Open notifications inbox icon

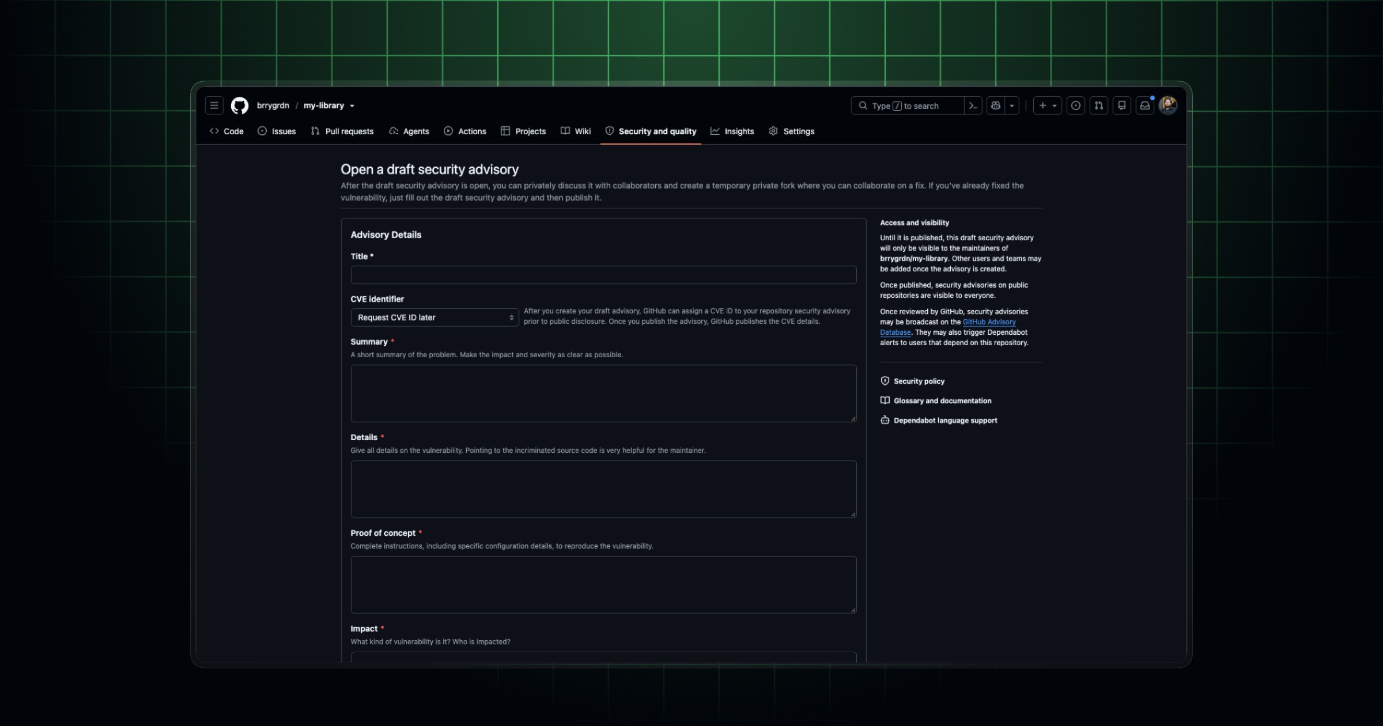pyautogui.click(x=1144, y=105)
